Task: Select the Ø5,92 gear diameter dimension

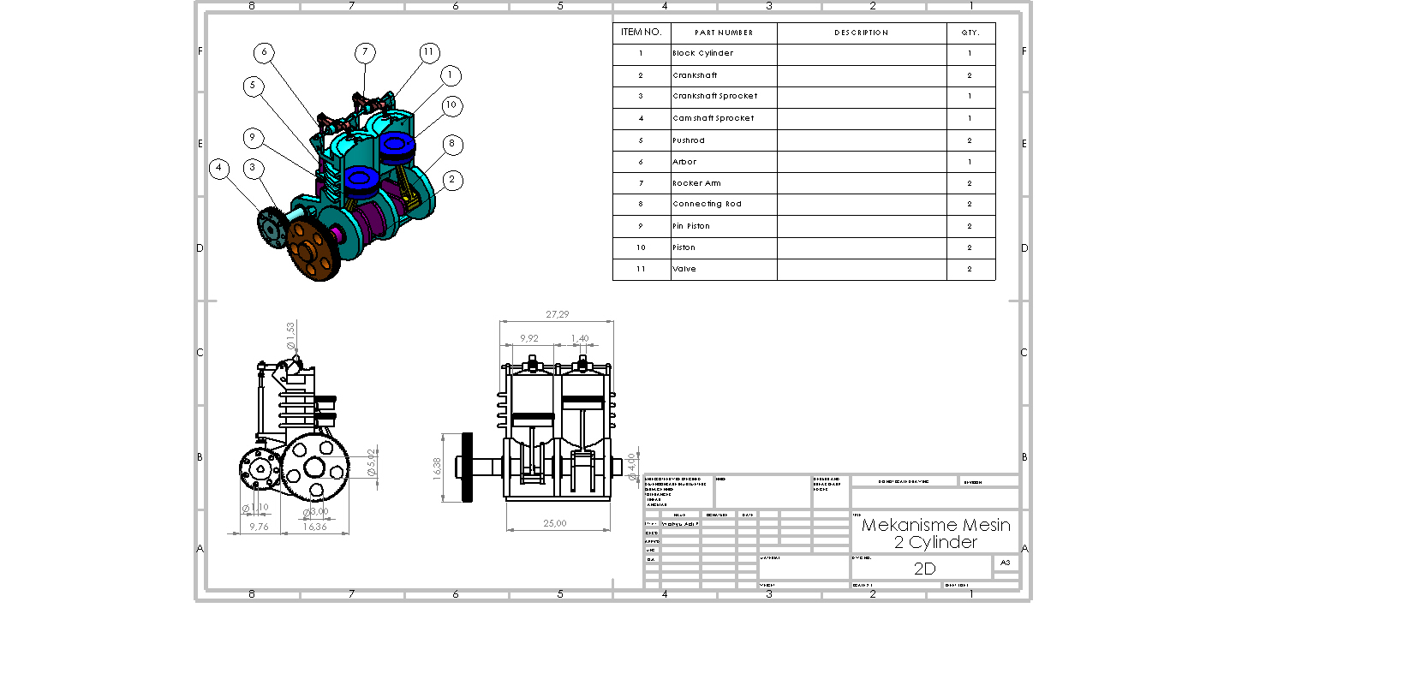Action: 371,462
